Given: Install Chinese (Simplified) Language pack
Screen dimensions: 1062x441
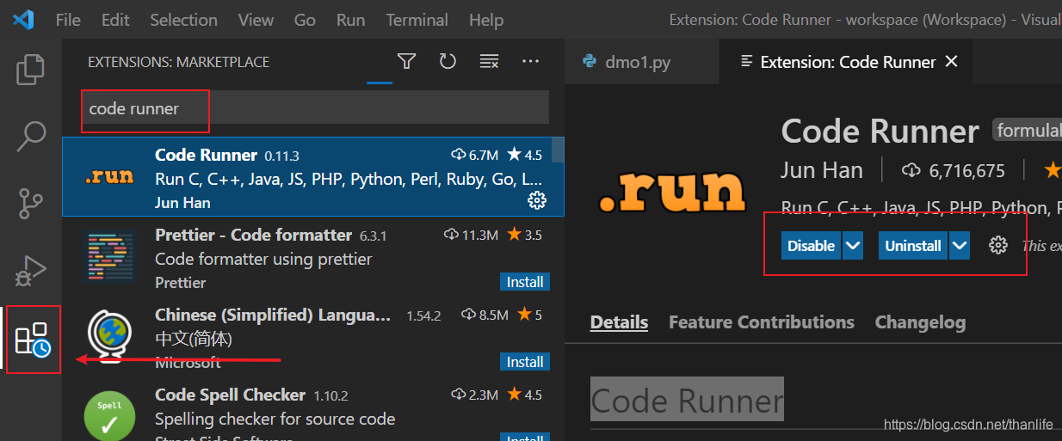Looking at the screenshot, I should click(x=525, y=362).
